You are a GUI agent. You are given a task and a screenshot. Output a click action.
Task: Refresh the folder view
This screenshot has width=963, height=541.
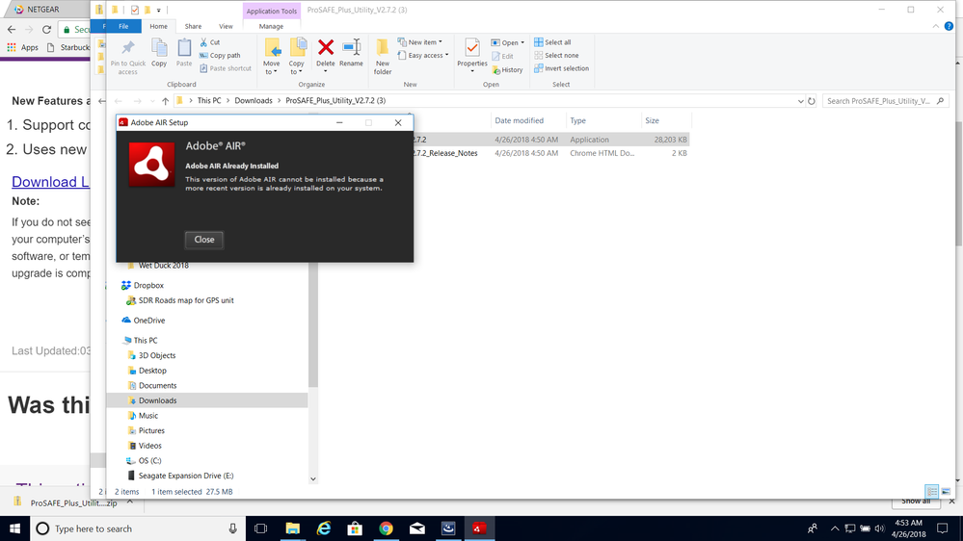coord(812,101)
